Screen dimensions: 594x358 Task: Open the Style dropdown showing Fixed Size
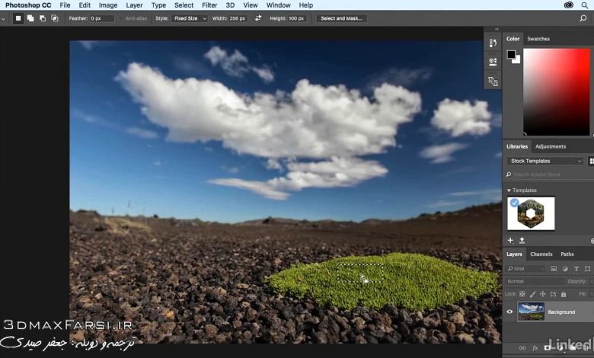[x=189, y=18]
